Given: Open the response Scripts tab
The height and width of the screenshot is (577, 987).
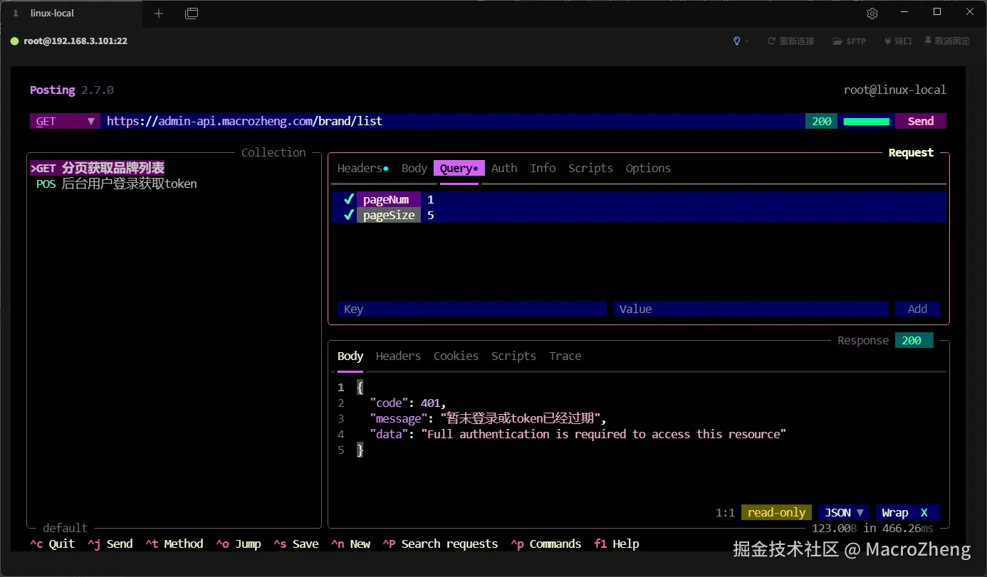Looking at the screenshot, I should pos(513,356).
